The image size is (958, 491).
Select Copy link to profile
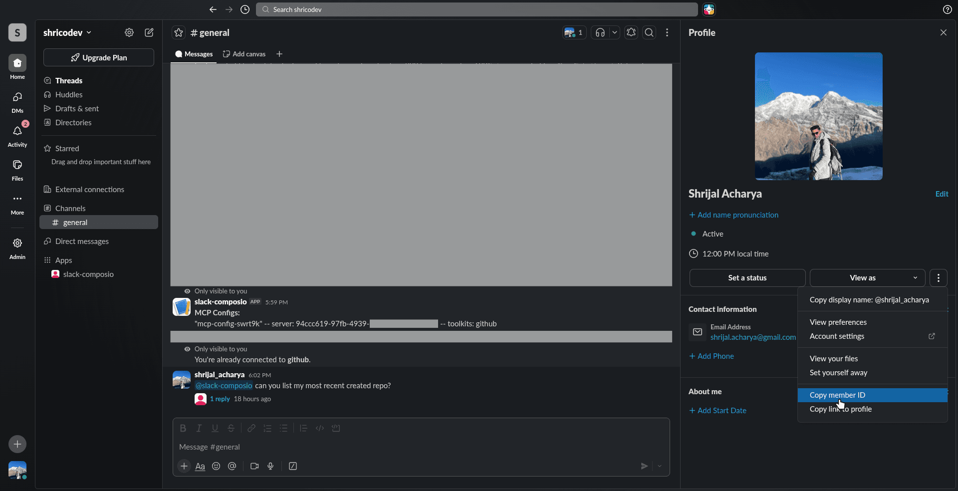pyautogui.click(x=873, y=409)
